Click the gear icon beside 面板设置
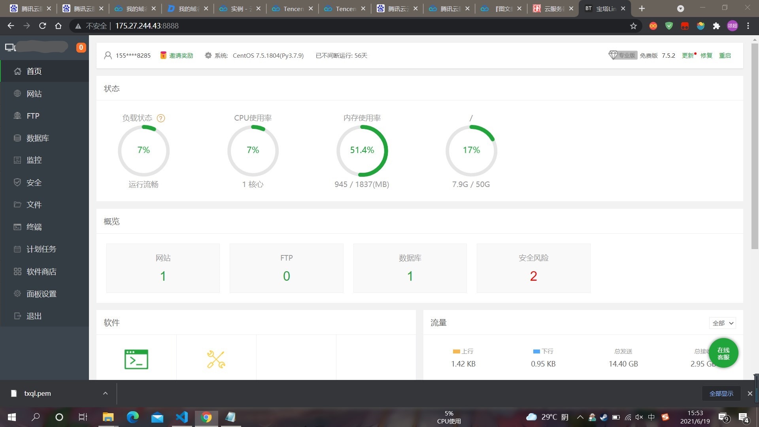The width and height of the screenshot is (759, 427). pos(17,294)
